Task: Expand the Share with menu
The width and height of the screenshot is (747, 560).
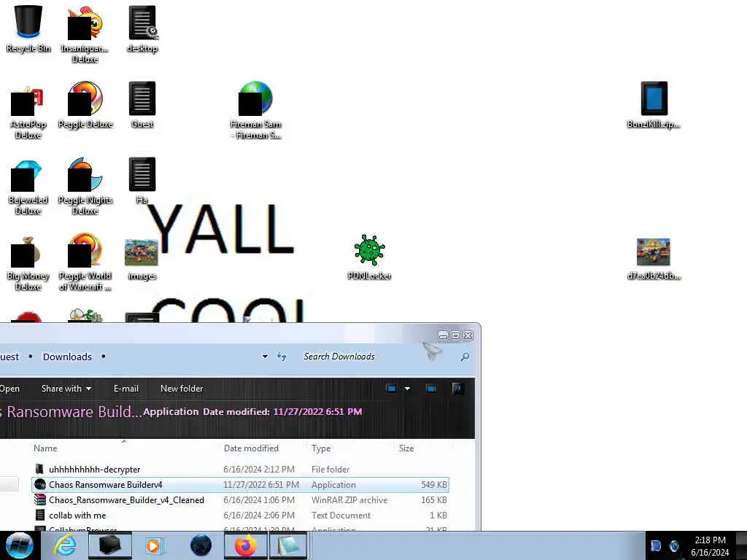Action: pos(66,389)
